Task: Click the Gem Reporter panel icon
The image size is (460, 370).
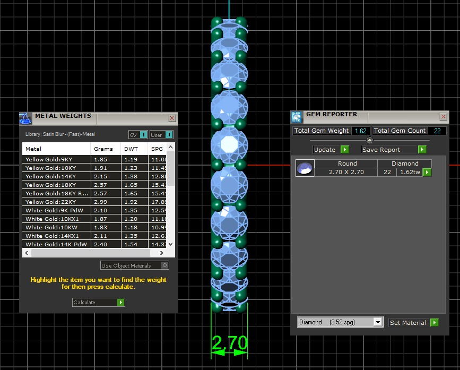Action: (297, 117)
